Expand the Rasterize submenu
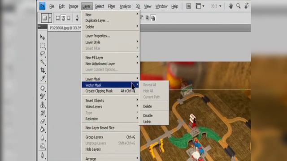287x161 pixels. [111, 119]
